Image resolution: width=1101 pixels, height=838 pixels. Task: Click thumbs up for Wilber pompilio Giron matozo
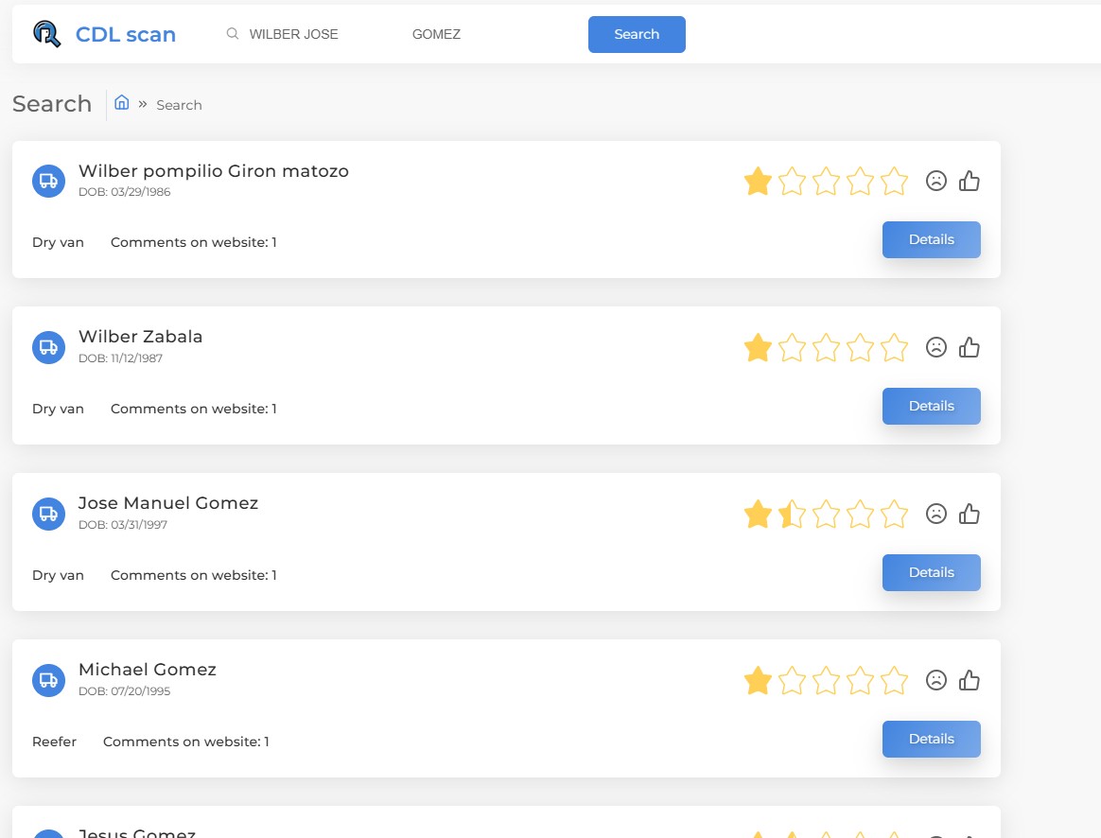[x=970, y=182]
